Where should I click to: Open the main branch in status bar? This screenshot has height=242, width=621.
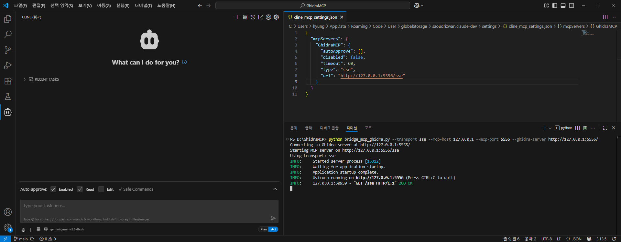coord(21,239)
